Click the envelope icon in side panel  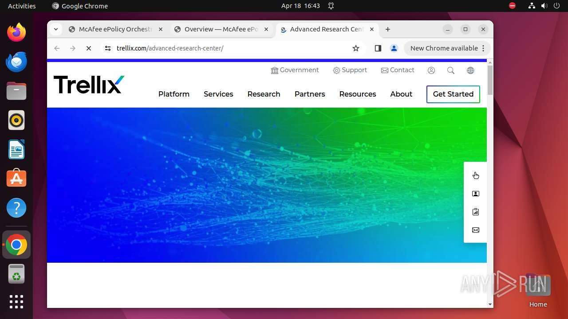point(476,230)
